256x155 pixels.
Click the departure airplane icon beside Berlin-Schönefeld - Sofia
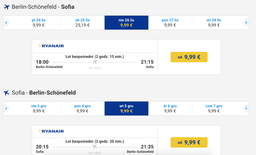pyautogui.click(x=7, y=7)
